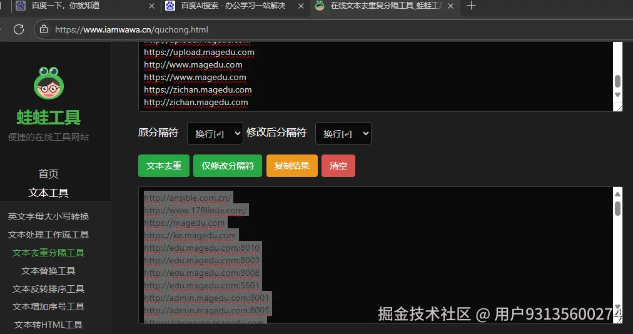Screen dimensions: 633x334
Task: Open 文本增加序号工具 link
Action: pos(48,306)
